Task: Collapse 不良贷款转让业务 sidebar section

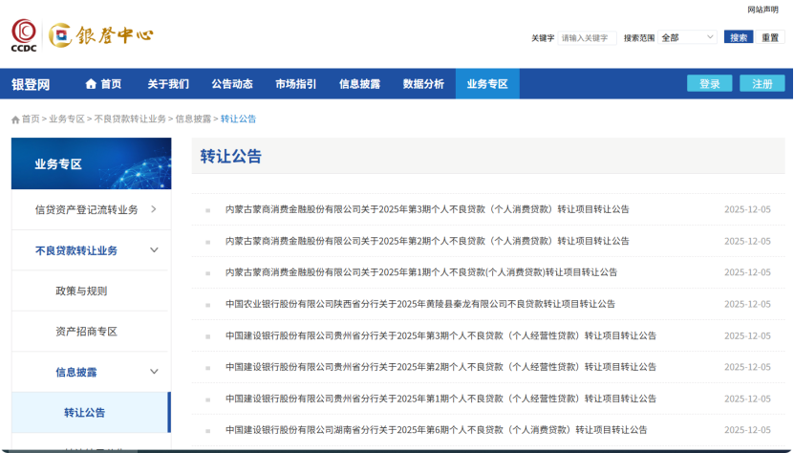Action: coord(154,250)
